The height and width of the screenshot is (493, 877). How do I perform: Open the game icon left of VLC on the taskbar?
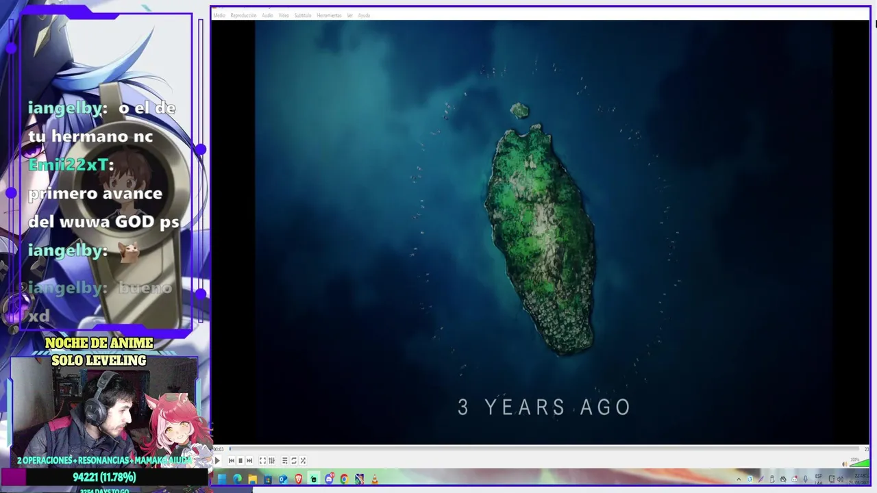(x=360, y=479)
